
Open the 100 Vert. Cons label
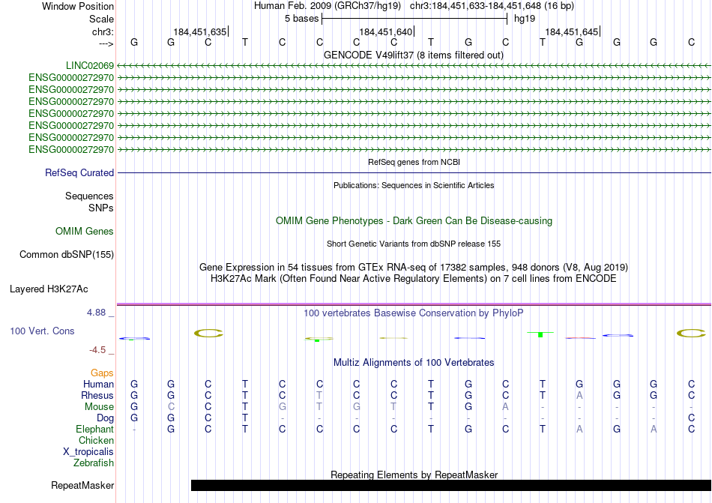coord(42,331)
